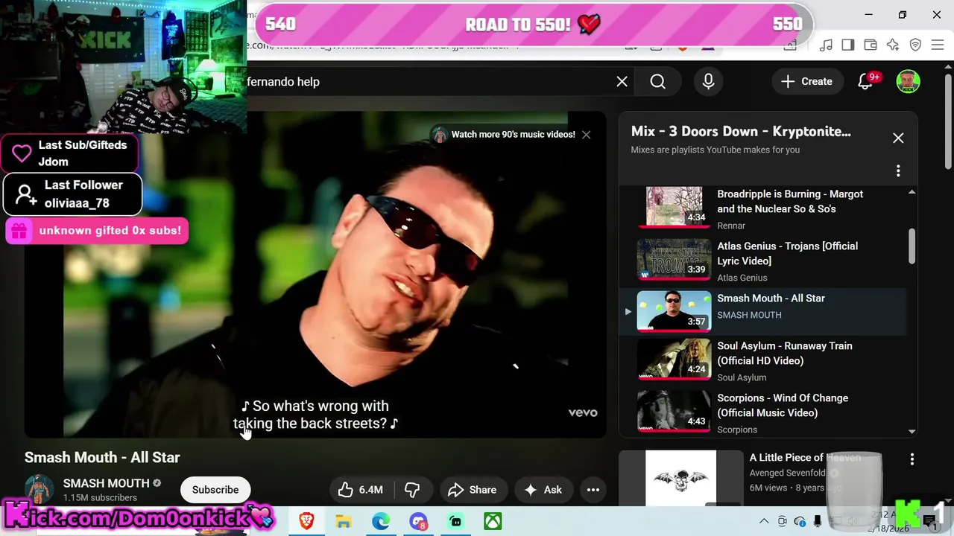The image size is (954, 536).
Task: Click the microphone system tray icon
Action: 818,521
